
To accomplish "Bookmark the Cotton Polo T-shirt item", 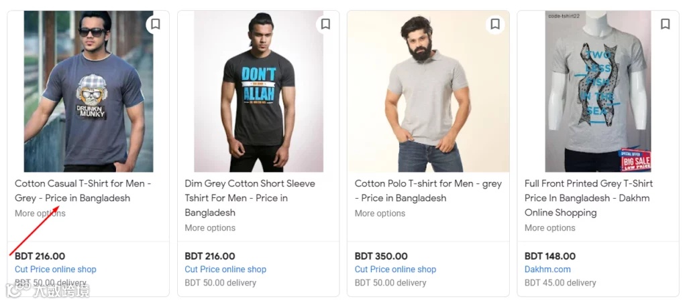I will click(x=495, y=24).
